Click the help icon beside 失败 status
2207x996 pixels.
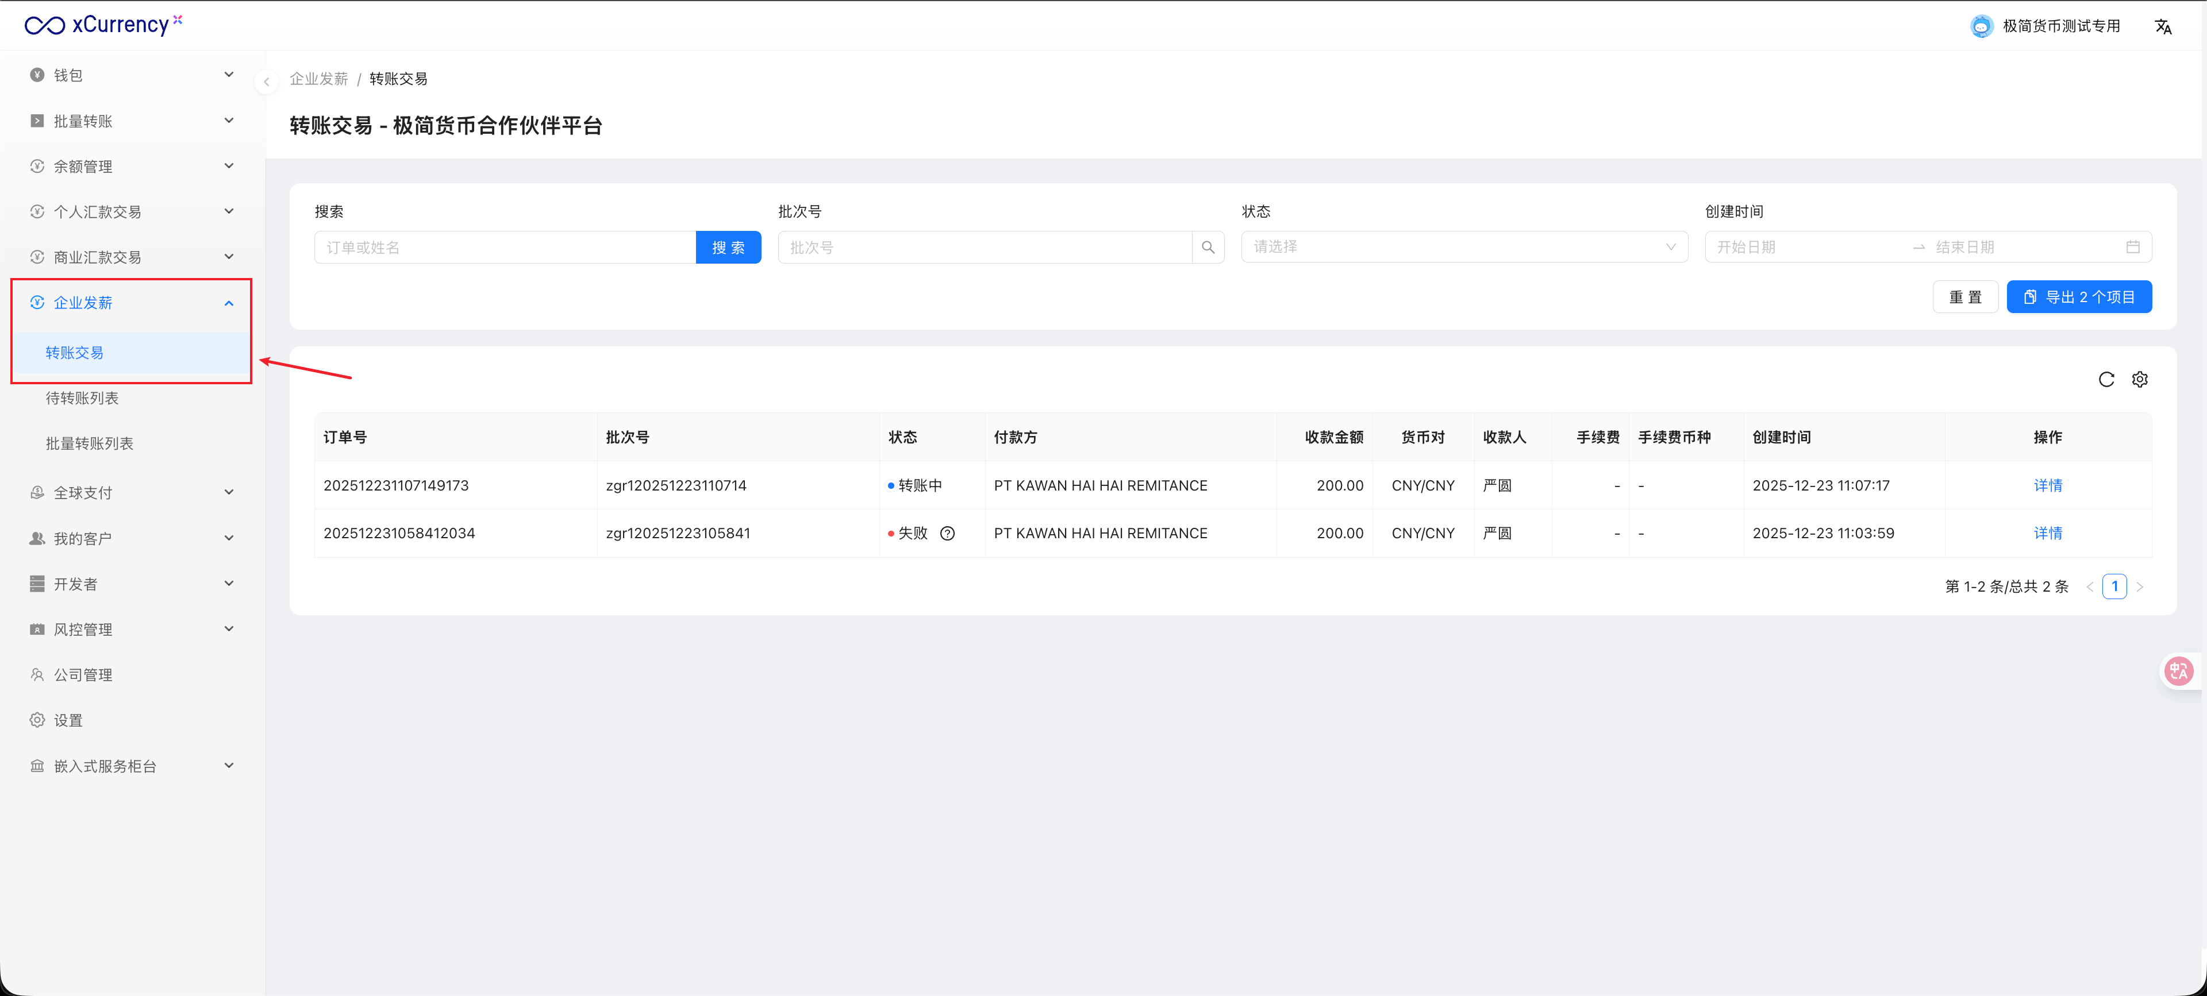[947, 534]
